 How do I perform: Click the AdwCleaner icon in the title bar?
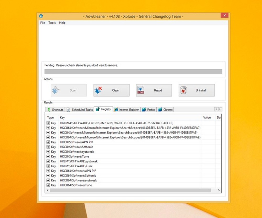tap(41, 16)
